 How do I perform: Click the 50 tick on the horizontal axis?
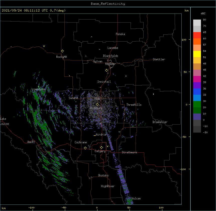pos(129,207)
